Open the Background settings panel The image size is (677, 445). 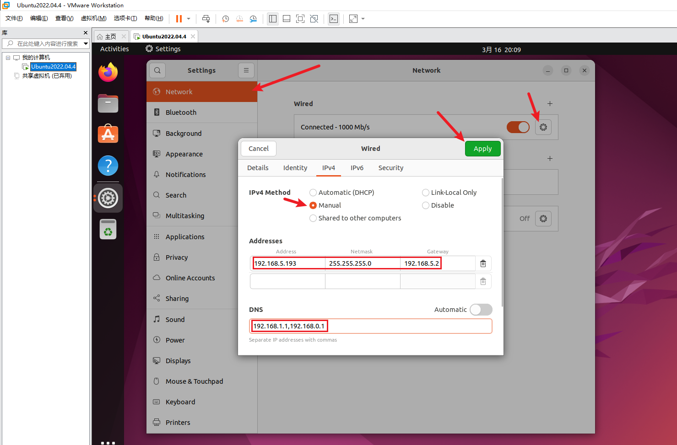pos(202,134)
